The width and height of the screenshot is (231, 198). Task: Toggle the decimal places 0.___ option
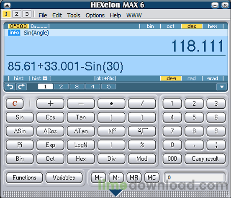click(x=39, y=26)
